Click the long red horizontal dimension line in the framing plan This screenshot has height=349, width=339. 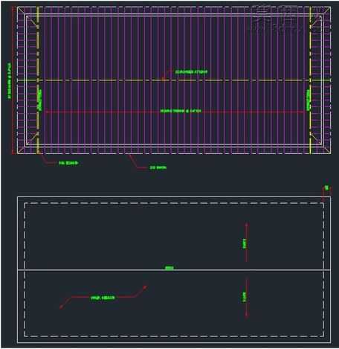pos(175,112)
